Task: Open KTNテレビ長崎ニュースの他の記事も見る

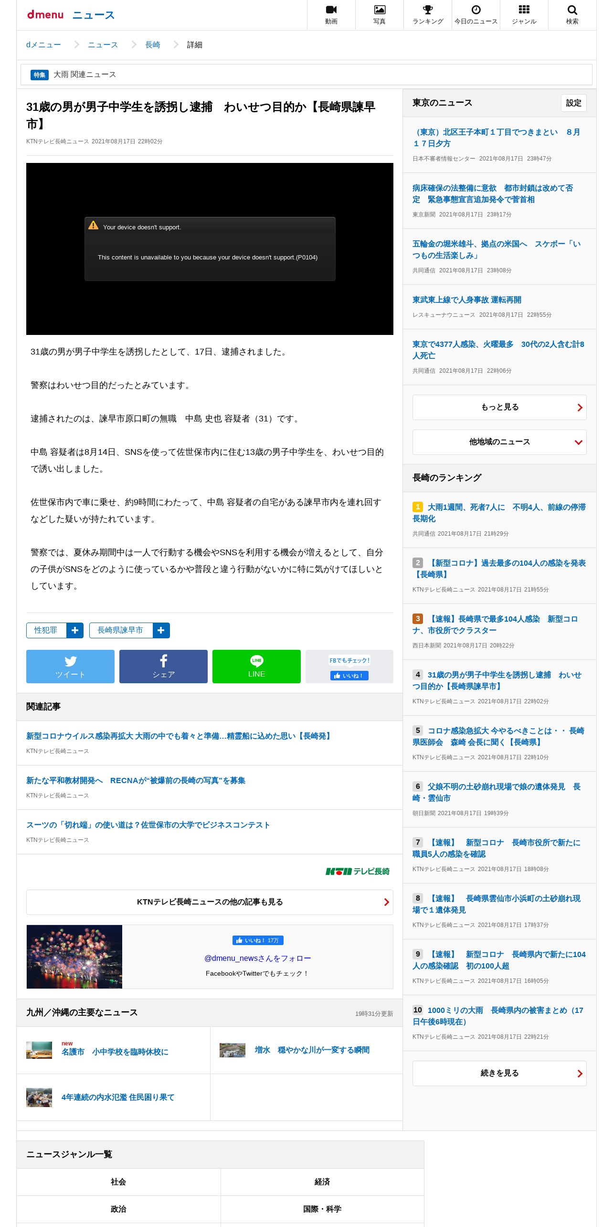Action: tap(210, 902)
